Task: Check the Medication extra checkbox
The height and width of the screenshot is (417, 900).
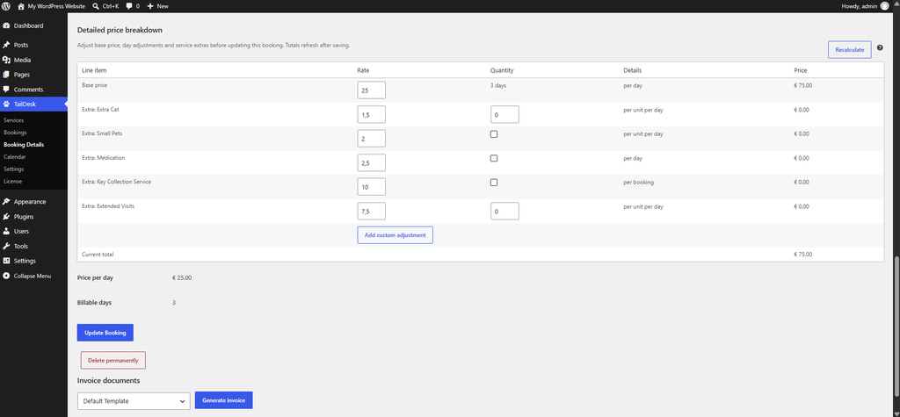Action: tap(494, 158)
